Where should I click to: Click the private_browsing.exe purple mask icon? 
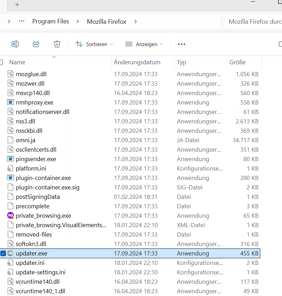click(x=11, y=216)
